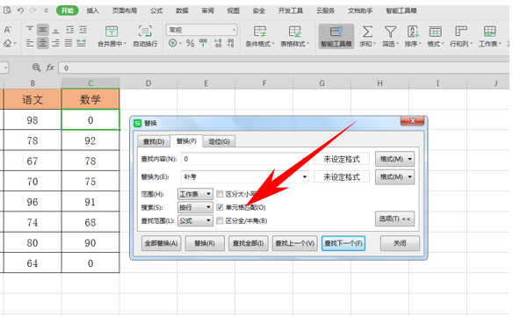This screenshot has width=513, height=316.
Task: Apply thousands separator formatting
Action: click(203, 43)
